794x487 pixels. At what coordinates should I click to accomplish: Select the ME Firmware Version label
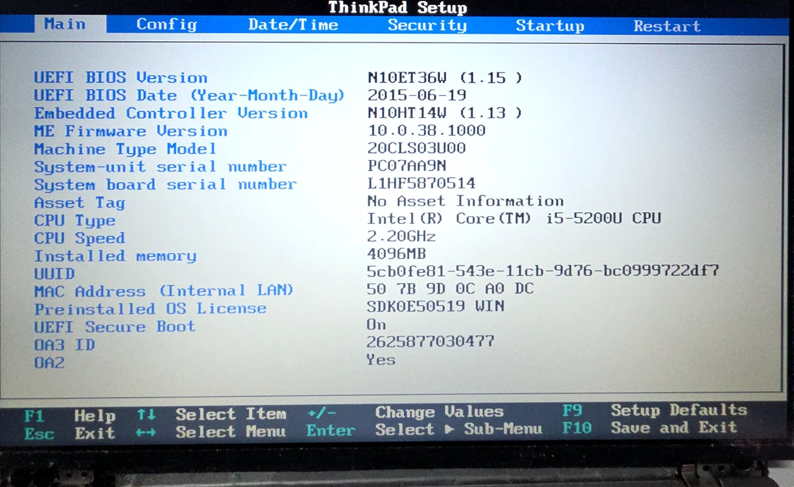(131, 131)
